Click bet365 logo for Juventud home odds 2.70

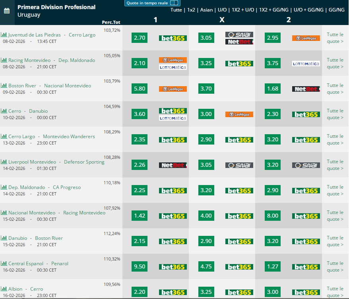click(x=173, y=38)
